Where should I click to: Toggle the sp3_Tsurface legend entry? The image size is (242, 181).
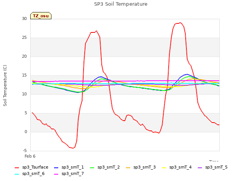31,167
